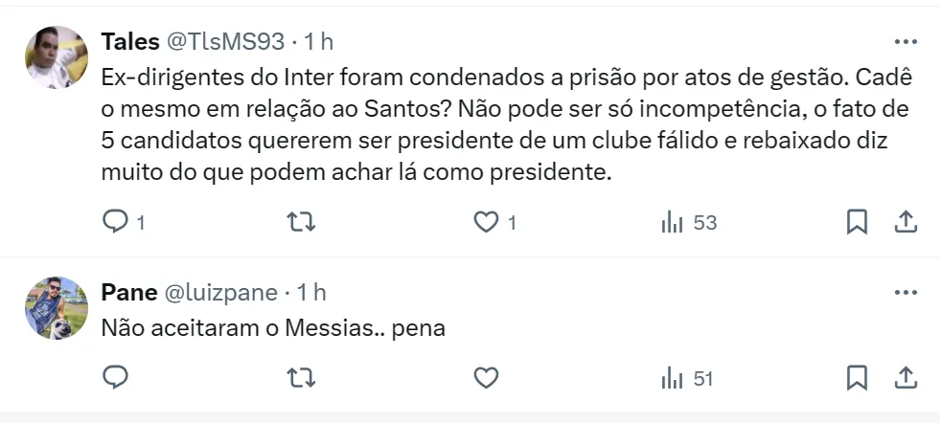
Task: View analytics showing 53 views
Action: click(689, 222)
